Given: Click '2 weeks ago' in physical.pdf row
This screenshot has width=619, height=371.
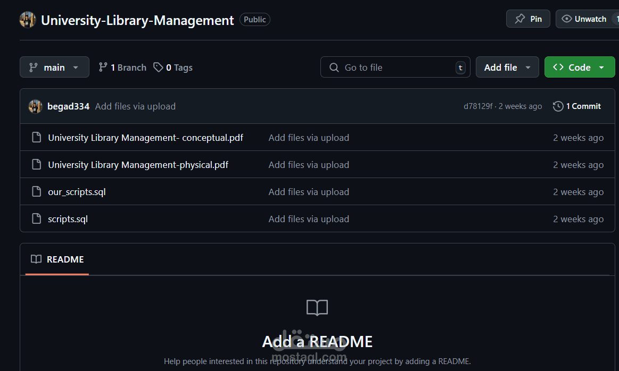Looking at the screenshot, I should point(579,165).
